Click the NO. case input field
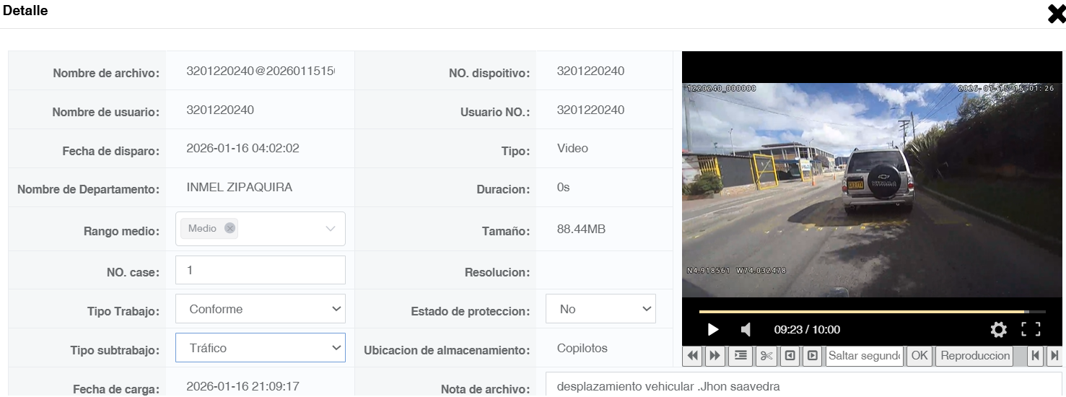Screen dimensions: 1066x397 click(x=261, y=270)
